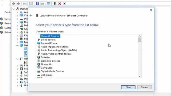This screenshot has width=171, height=96.
Task: Select Audio inputs and outputs entry
Action: click(x=55, y=47)
